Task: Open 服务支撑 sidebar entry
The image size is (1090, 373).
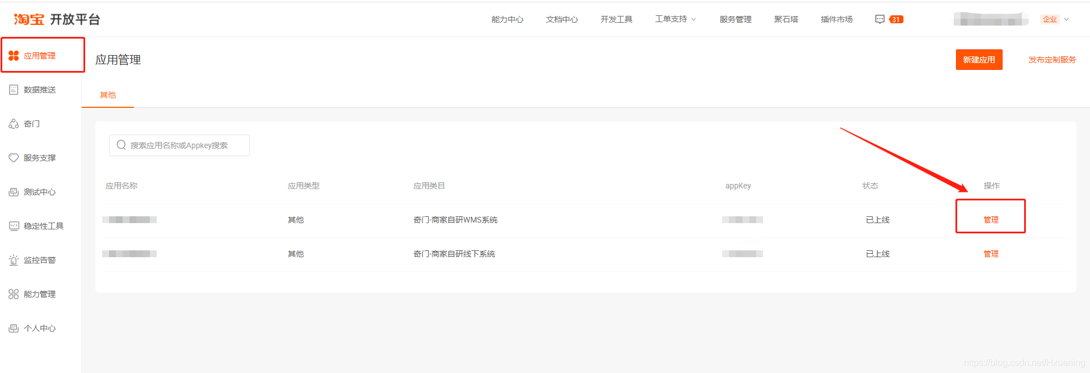Action: (40, 158)
